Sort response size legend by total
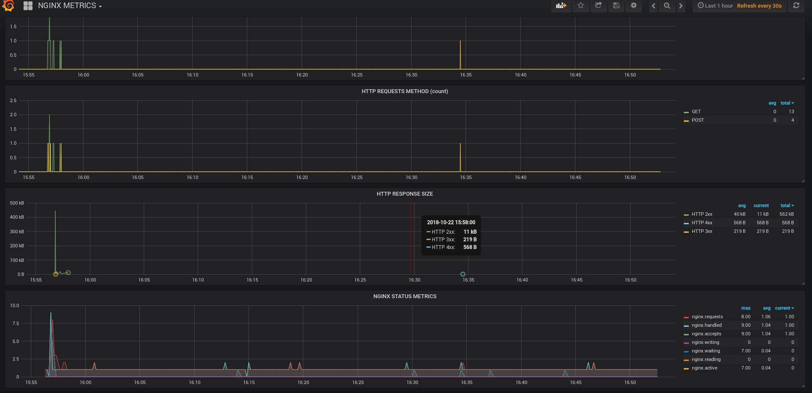The height and width of the screenshot is (393, 812). 787,205
